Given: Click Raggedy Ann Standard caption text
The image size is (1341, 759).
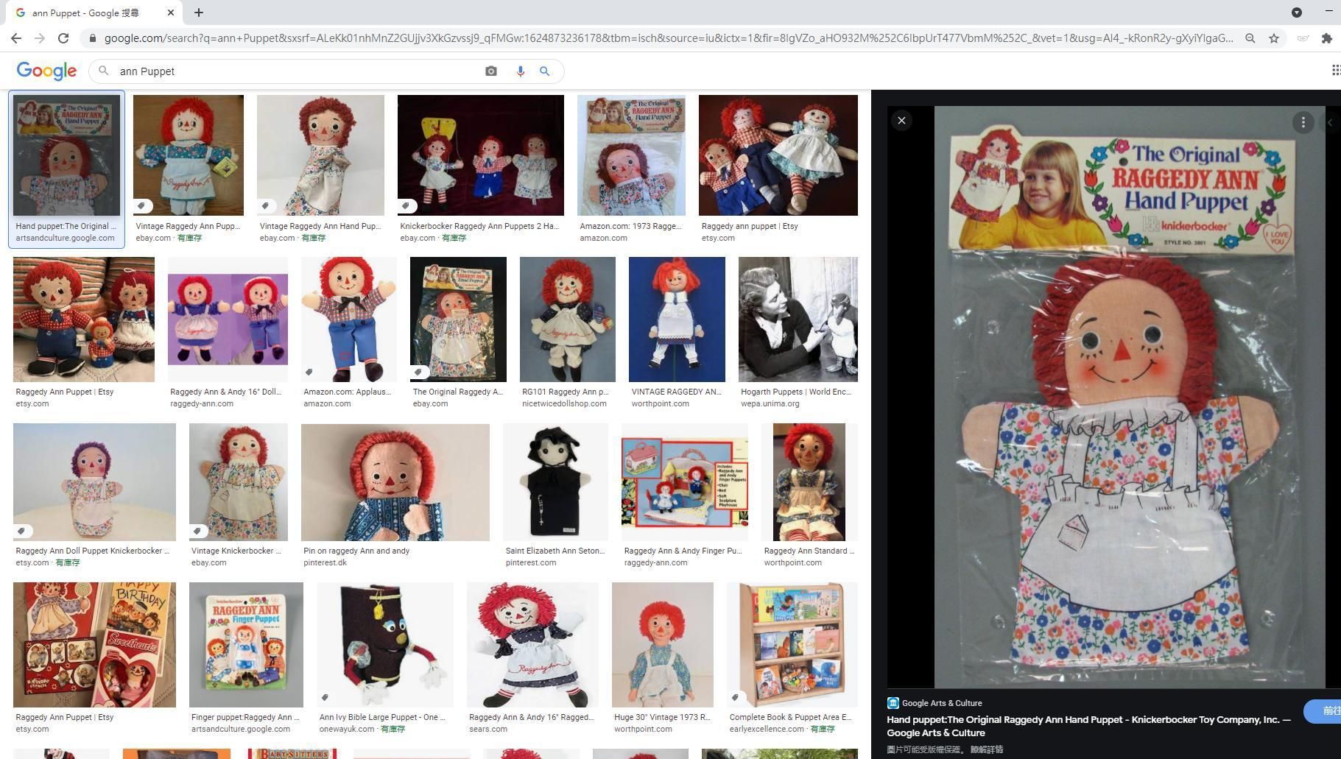Looking at the screenshot, I should [x=809, y=551].
